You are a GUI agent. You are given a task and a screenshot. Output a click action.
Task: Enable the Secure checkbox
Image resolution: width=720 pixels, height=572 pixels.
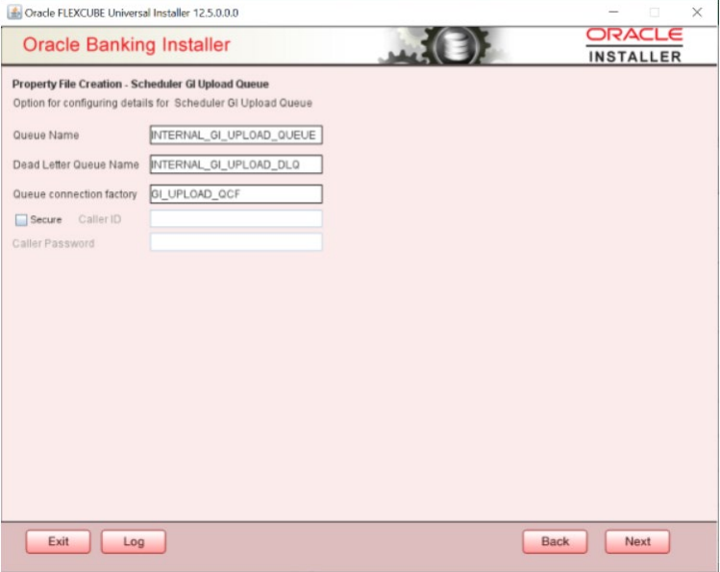[21, 220]
